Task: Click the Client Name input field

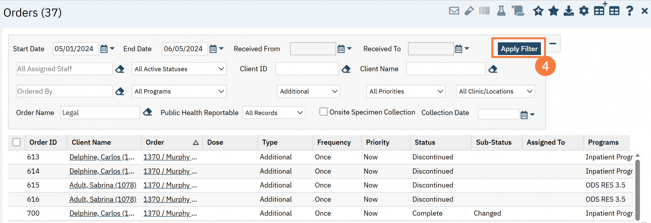Action: click(x=446, y=69)
